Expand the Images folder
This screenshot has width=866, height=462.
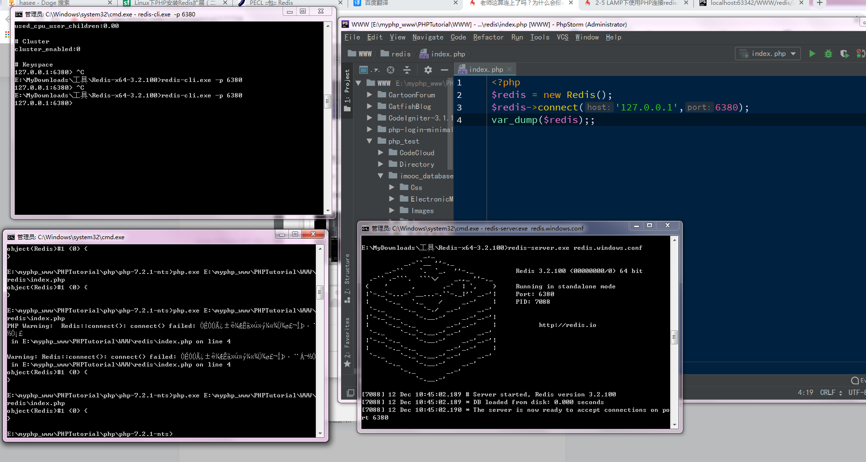(x=392, y=210)
